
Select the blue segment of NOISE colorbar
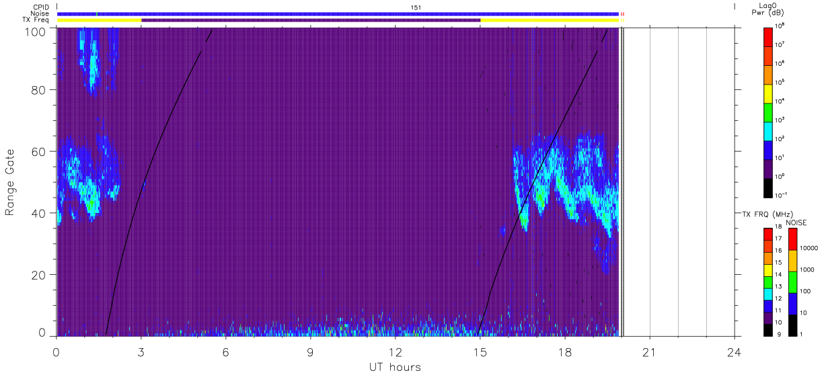point(792,304)
